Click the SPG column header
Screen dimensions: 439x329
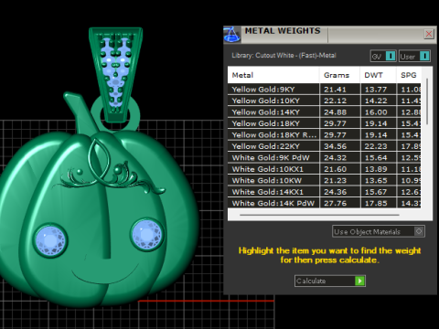click(x=409, y=75)
